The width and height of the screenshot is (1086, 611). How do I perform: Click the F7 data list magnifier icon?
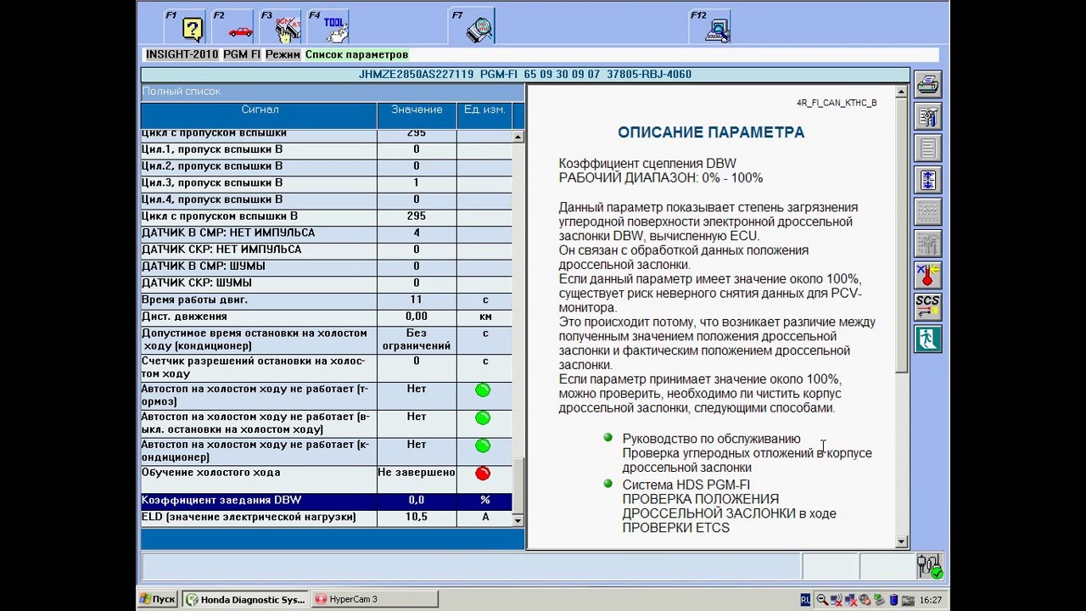pos(479,30)
